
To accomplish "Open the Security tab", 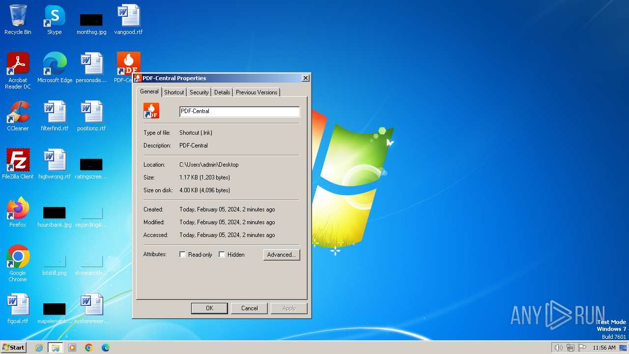I will [x=199, y=92].
